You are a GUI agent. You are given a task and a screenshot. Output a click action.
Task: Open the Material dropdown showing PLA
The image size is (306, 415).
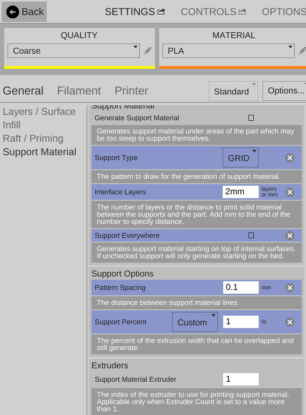tap(229, 51)
